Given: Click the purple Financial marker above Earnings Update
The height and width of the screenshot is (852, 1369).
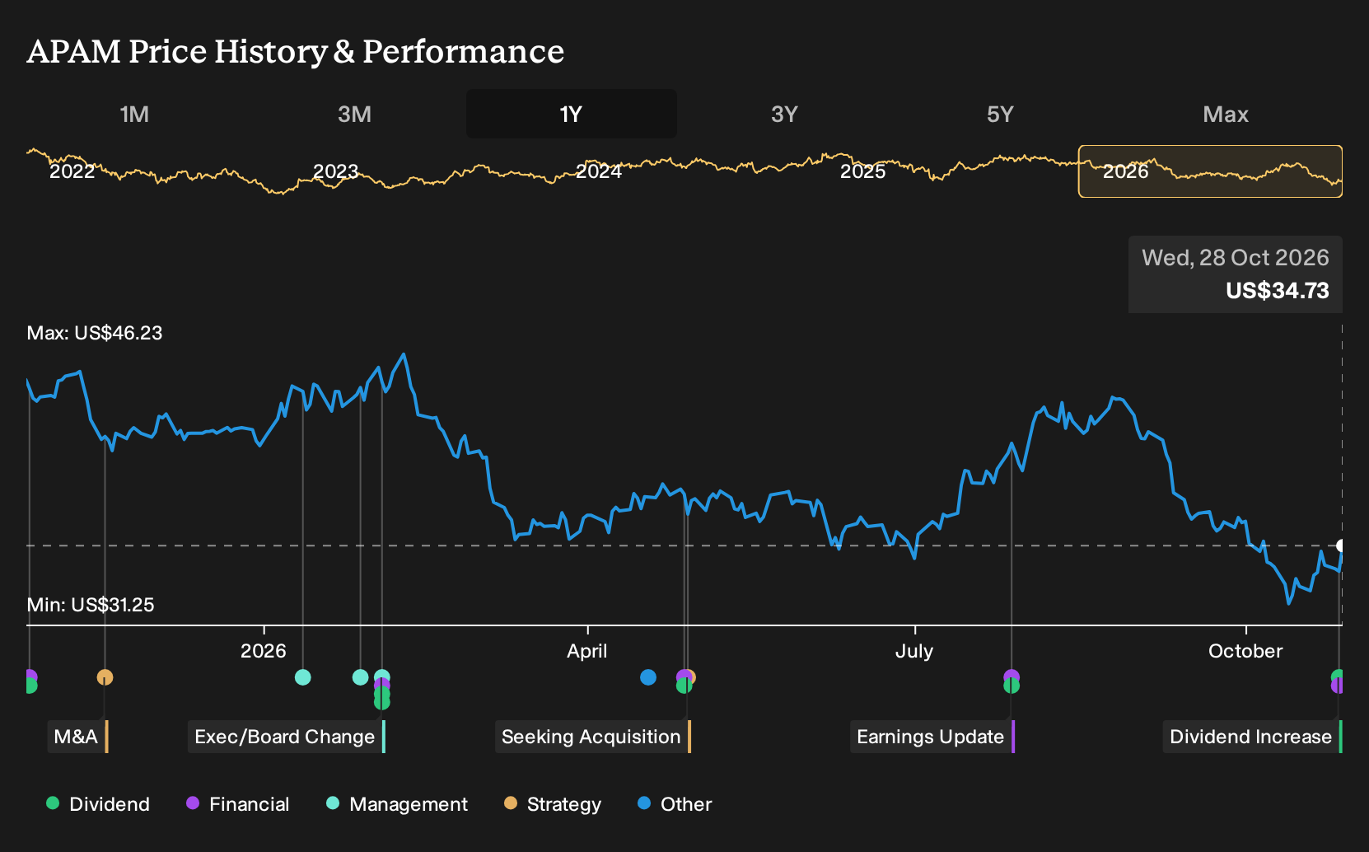Looking at the screenshot, I should click(x=1012, y=676).
